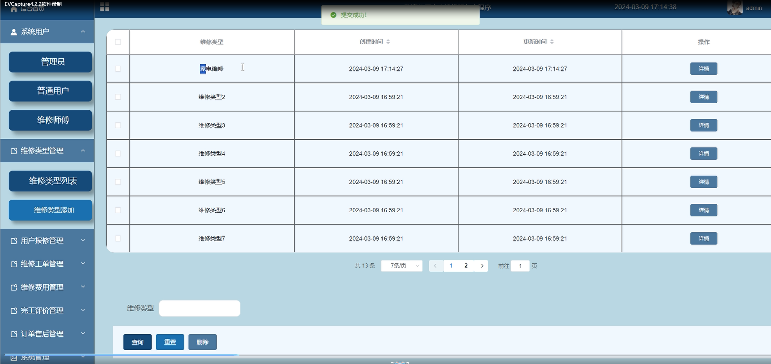Check the row for 维修类型7

pos(118,239)
